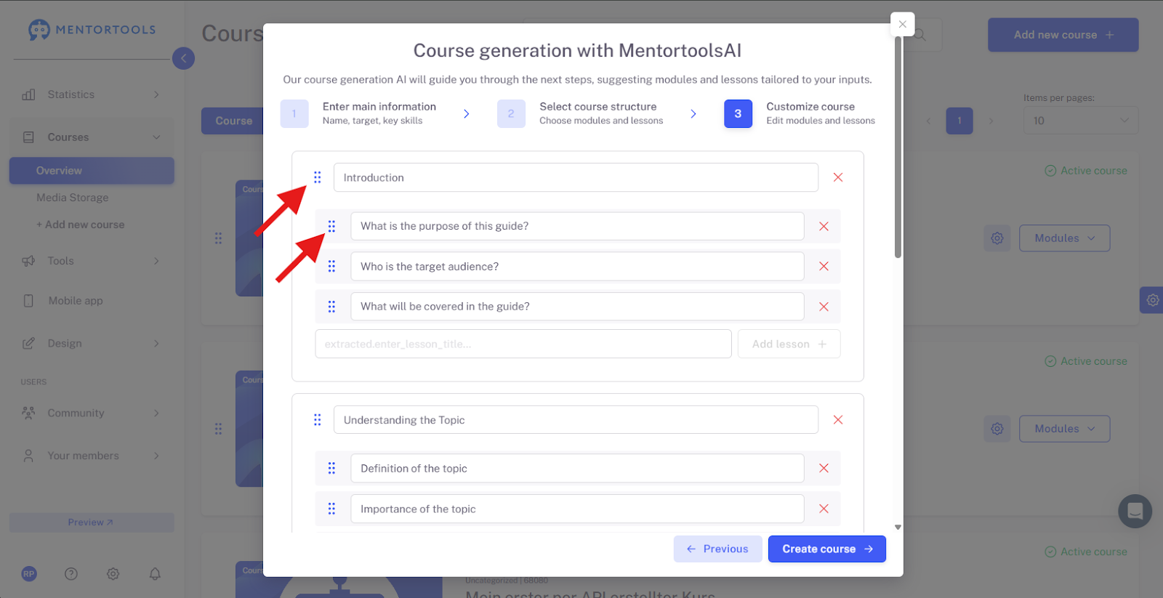Go to step 1 Enter main information

pyautogui.click(x=358, y=113)
